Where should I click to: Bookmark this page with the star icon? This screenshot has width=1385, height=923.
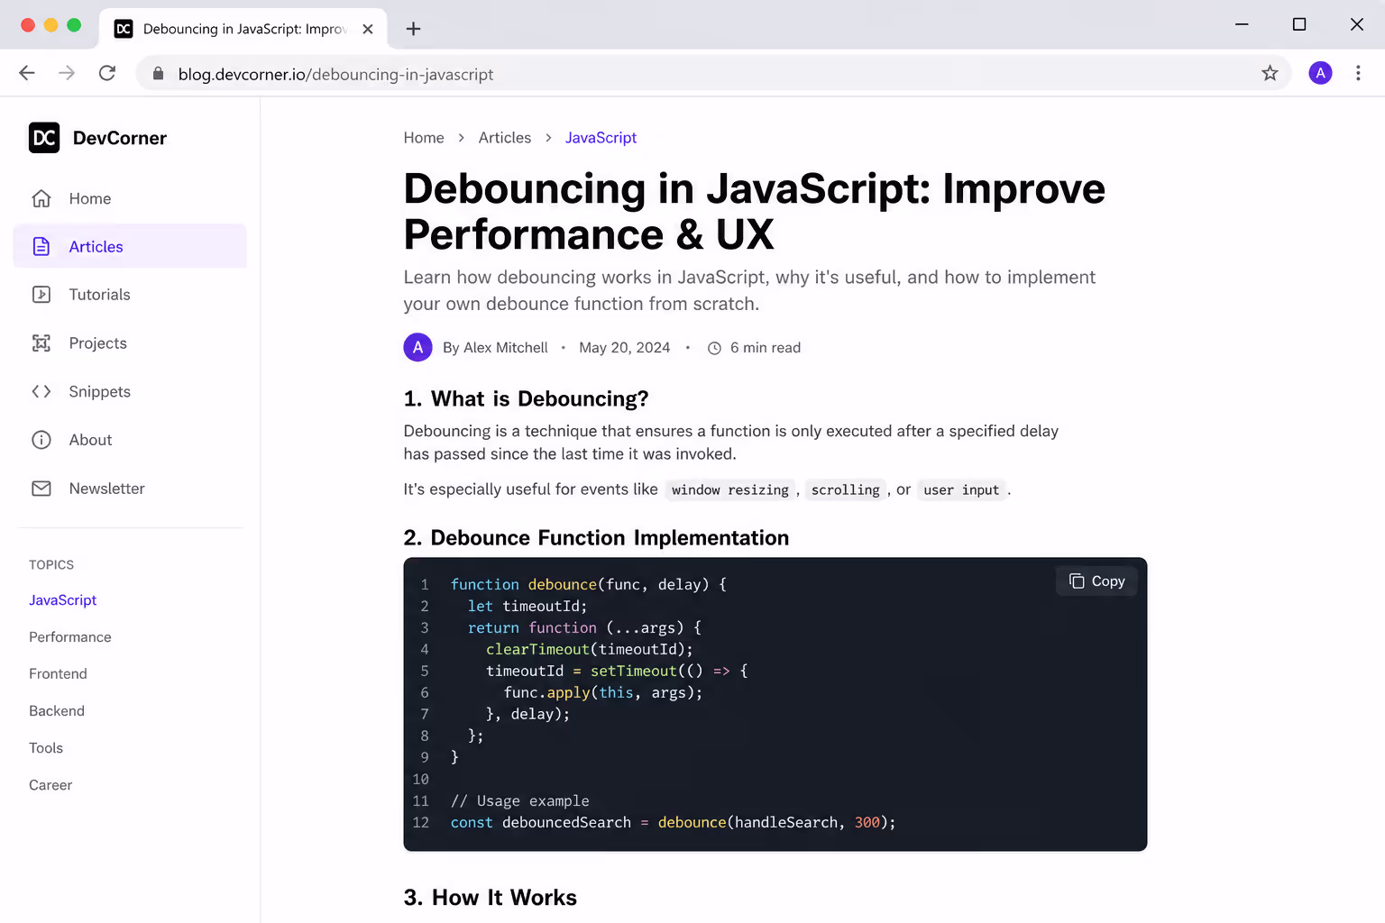(1270, 73)
